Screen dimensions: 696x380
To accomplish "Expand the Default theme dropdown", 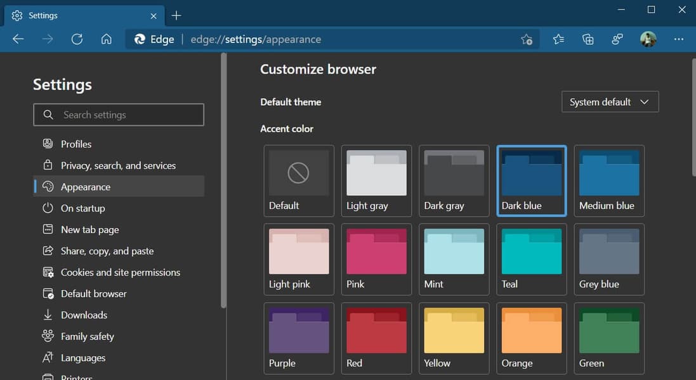I will coord(610,102).
